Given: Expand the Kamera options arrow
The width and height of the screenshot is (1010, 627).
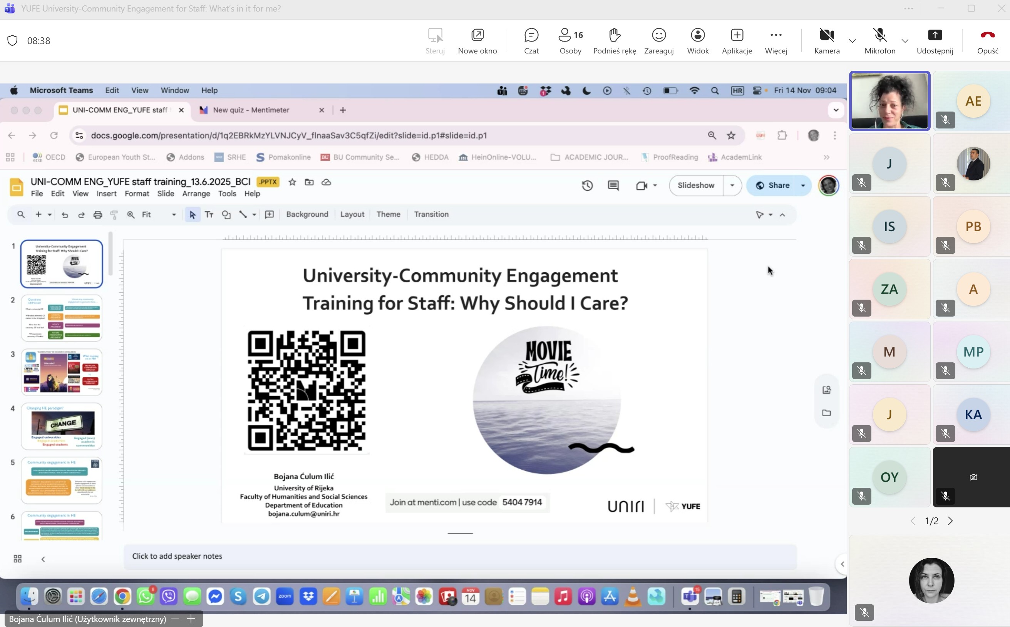Looking at the screenshot, I should click(852, 41).
